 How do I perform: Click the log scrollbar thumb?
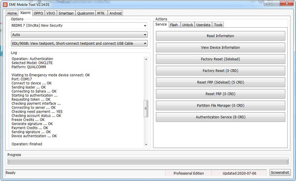pos(146,109)
